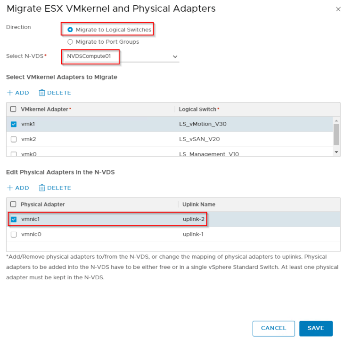344x339 pixels.
Task: Uncheck the vmk1 adapter checkbox
Action: [x=14, y=124]
